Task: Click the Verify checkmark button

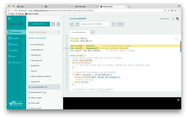Action: 72,24
